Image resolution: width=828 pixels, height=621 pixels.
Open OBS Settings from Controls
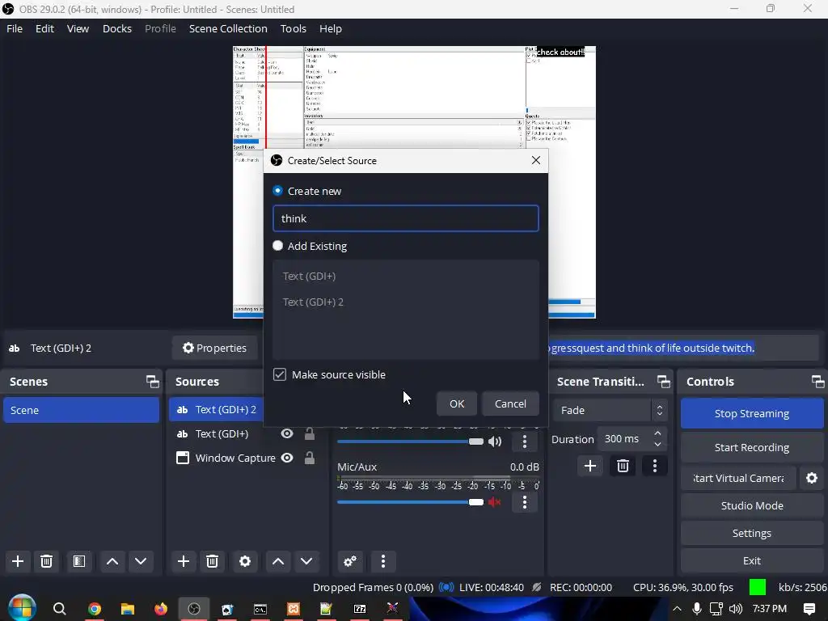point(752,534)
